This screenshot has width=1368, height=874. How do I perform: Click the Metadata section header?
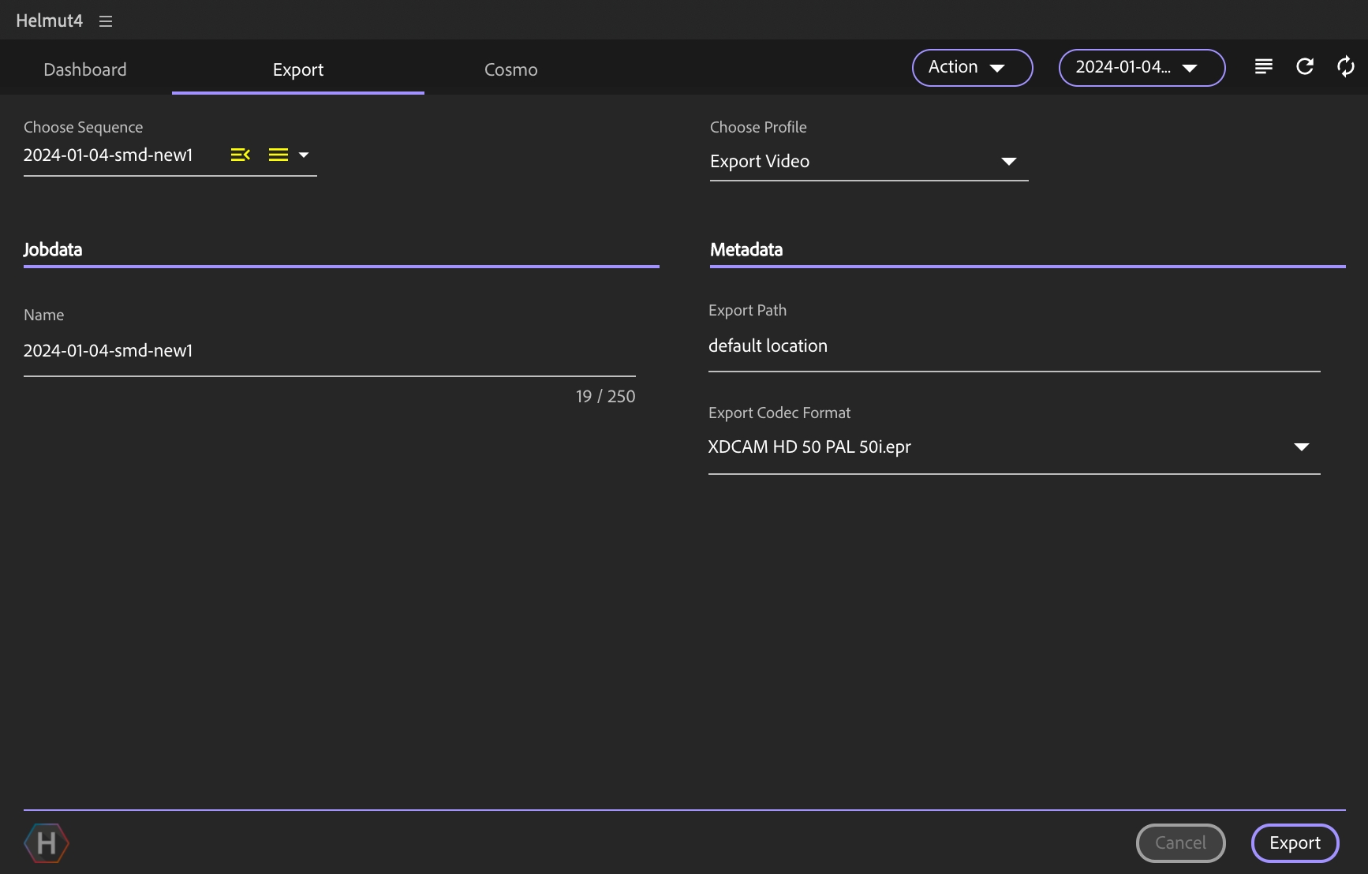point(746,250)
